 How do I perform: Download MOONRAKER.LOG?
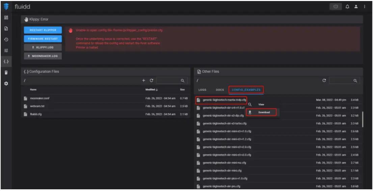(x=43, y=56)
